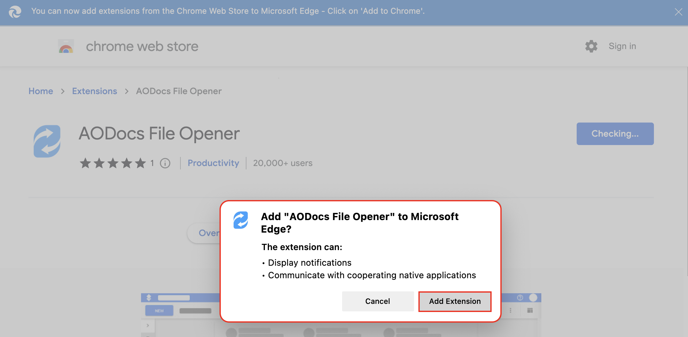
Task: Open the settings gear icon
Action: pos(591,46)
